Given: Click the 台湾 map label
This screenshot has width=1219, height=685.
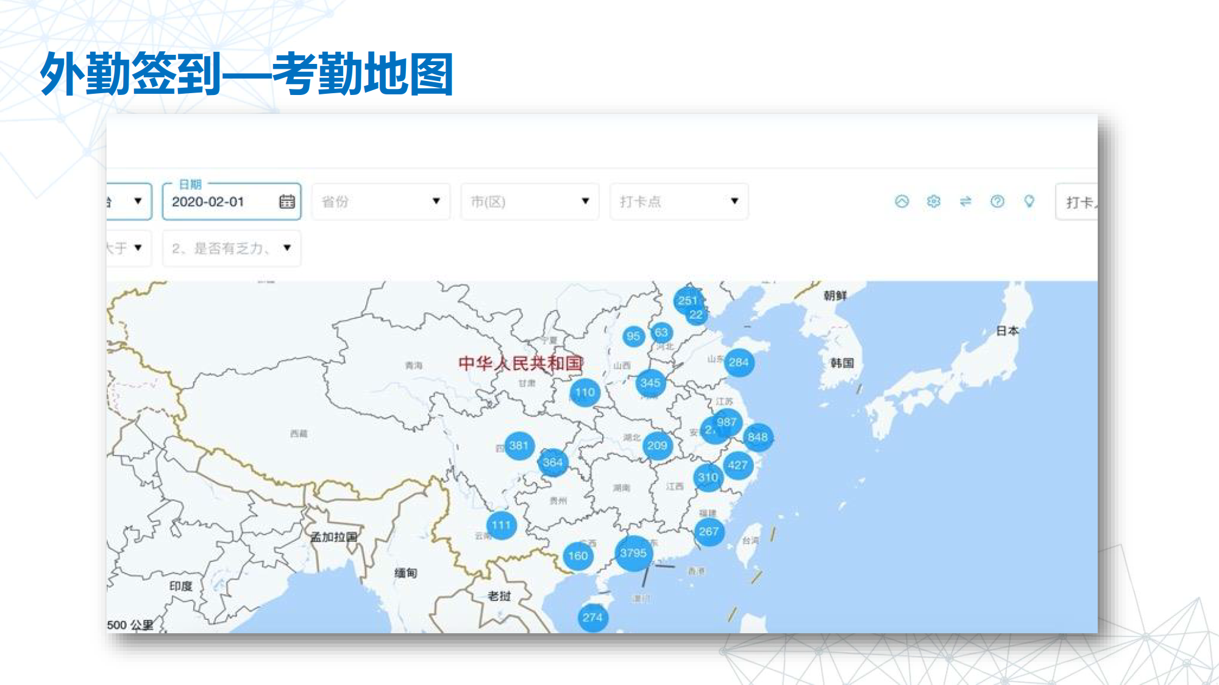Looking at the screenshot, I should (750, 540).
